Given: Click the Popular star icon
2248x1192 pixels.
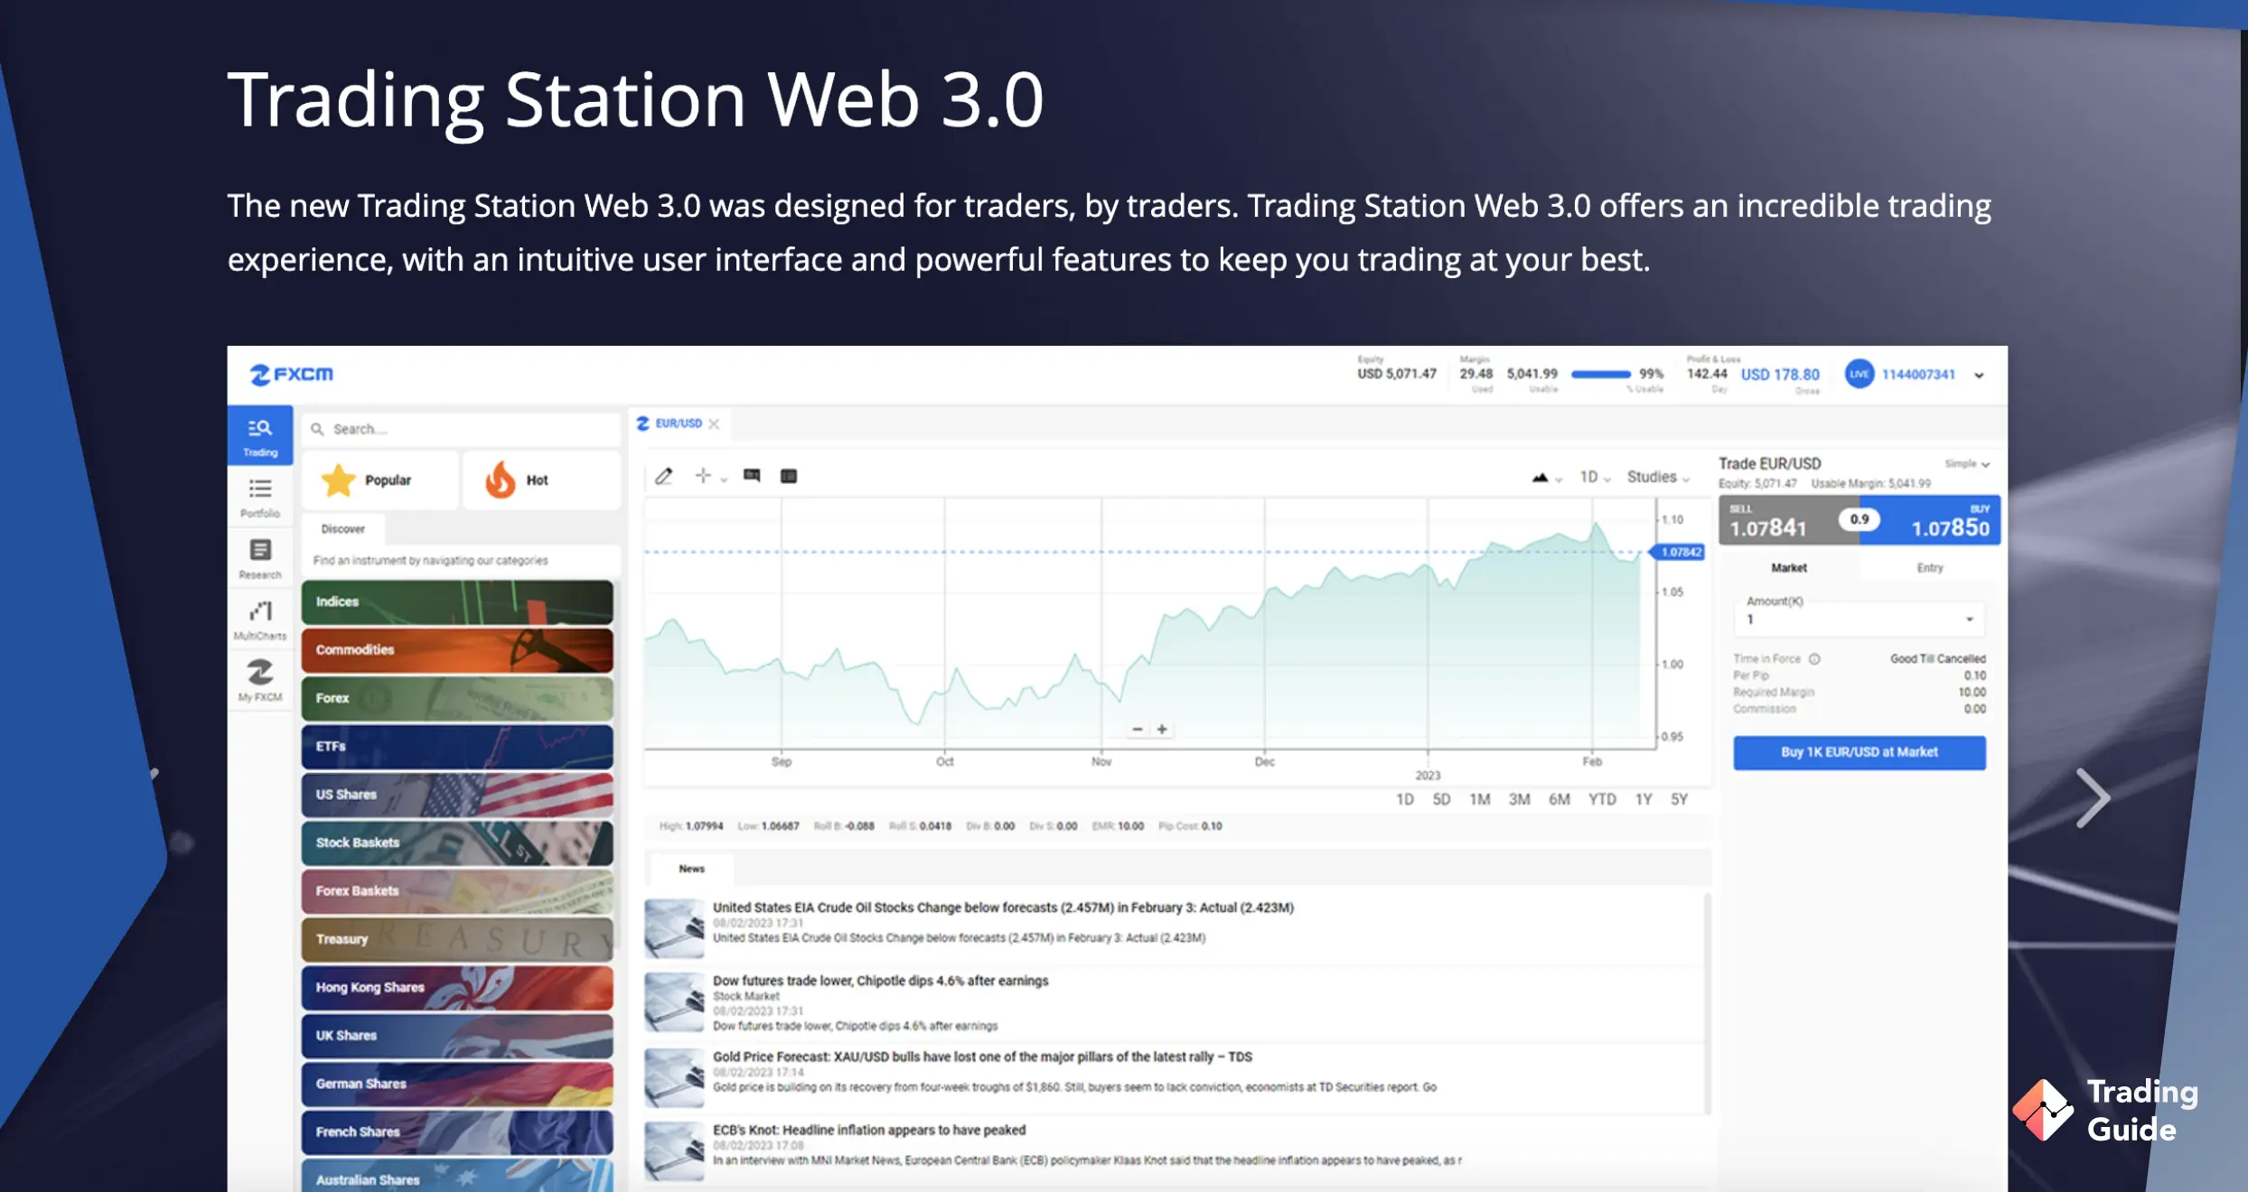Looking at the screenshot, I should click(x=338, y=480).
